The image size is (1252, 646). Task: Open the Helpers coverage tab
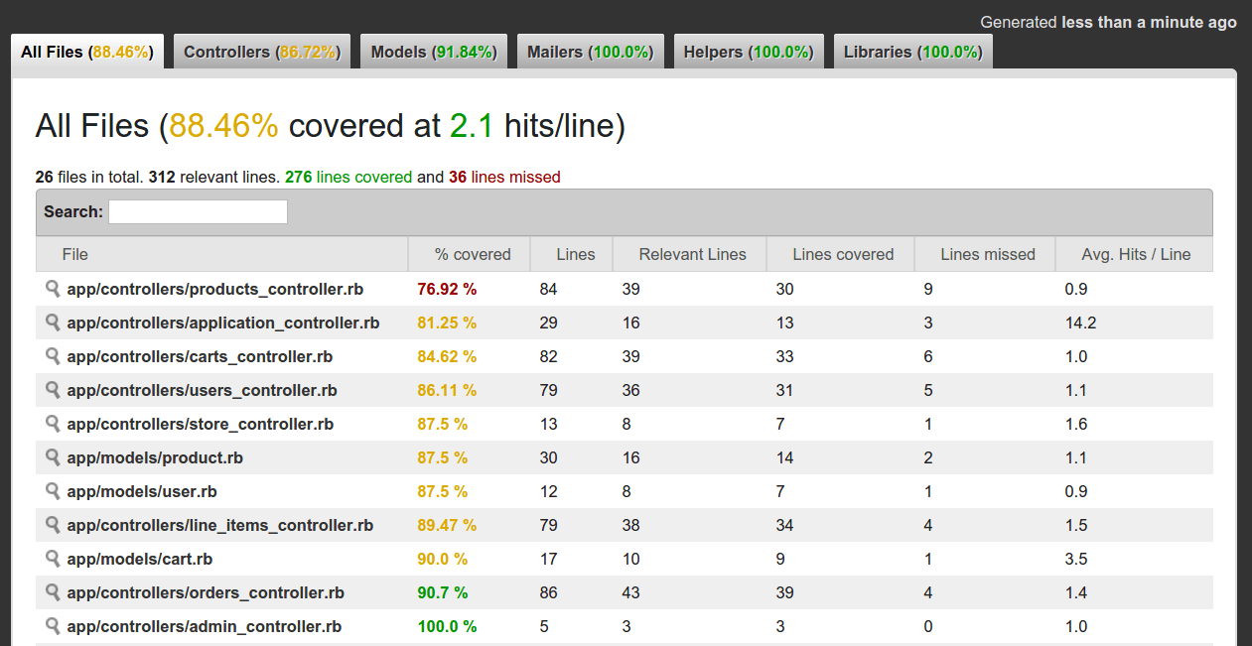click(749, 52)
